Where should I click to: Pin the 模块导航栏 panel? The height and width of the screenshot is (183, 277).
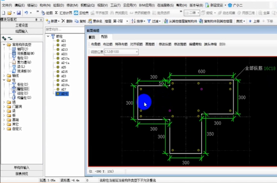point(36,20)
